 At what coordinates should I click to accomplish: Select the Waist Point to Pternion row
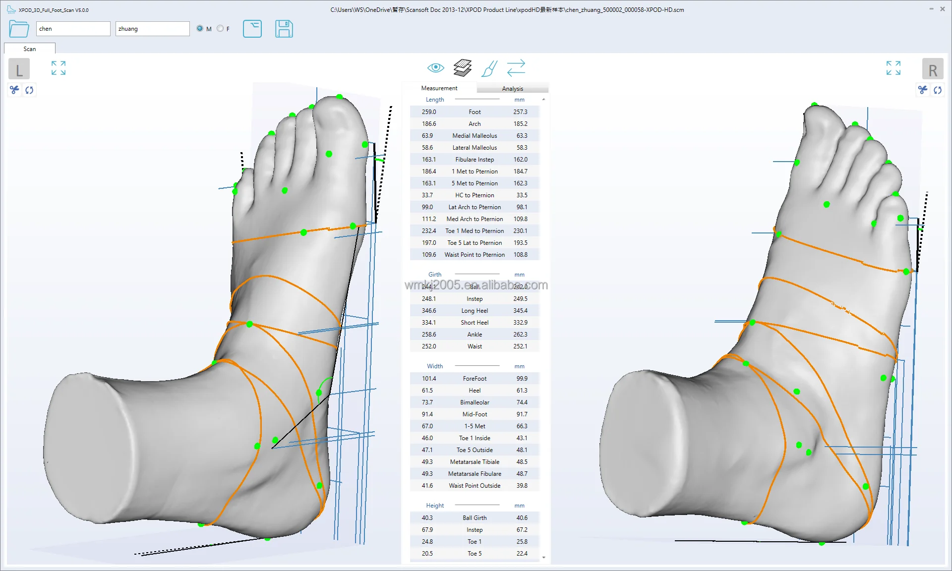(475, 255)
